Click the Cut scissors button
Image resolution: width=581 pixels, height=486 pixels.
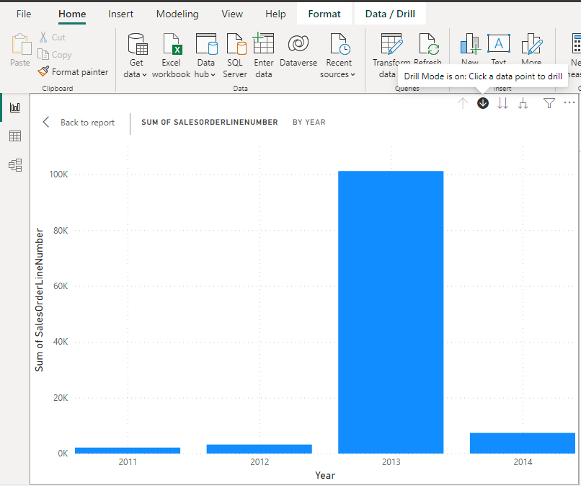[x=52, y=37]
